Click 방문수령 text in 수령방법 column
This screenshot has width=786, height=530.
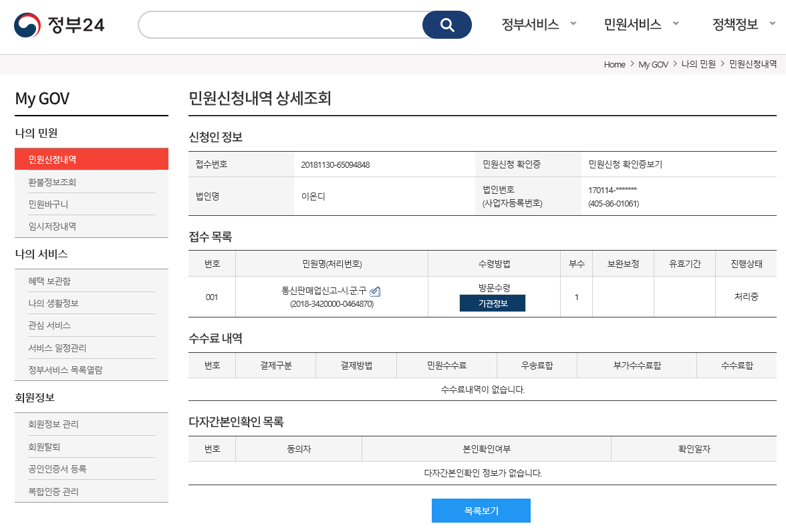click(495, 287)
